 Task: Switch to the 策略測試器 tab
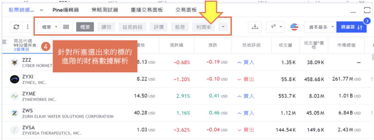click(x=105, y=10)
